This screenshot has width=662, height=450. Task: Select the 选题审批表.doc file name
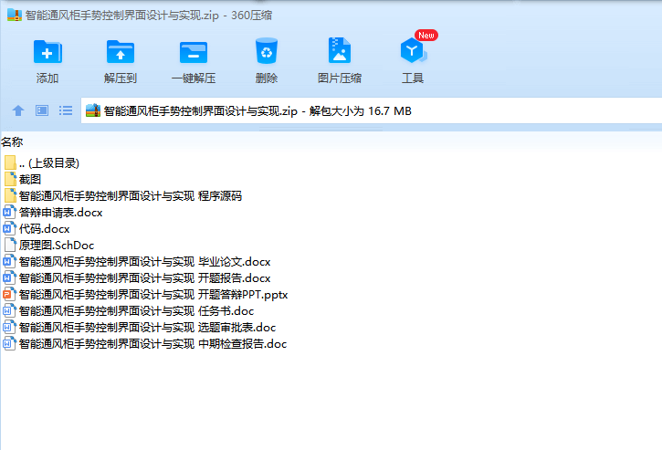point(147,328)
